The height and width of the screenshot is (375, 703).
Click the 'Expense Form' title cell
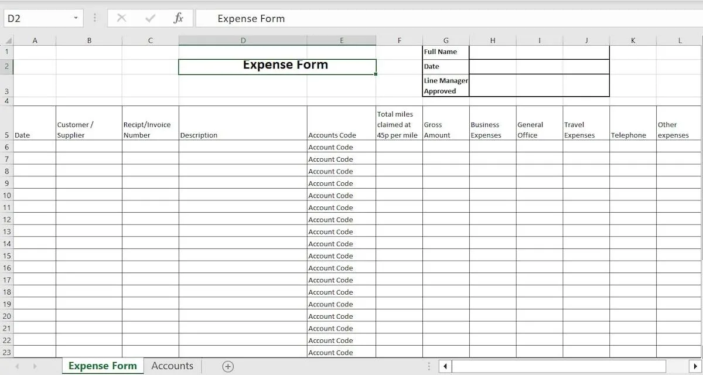277,67
